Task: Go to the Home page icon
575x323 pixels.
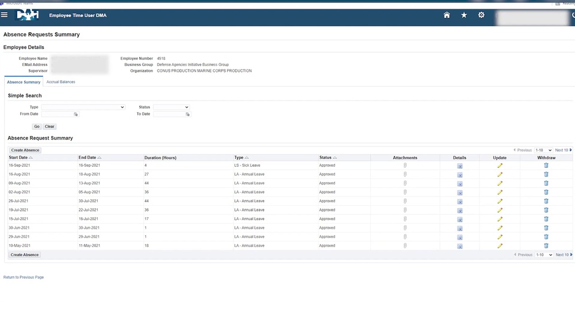Action: point(447,16)
